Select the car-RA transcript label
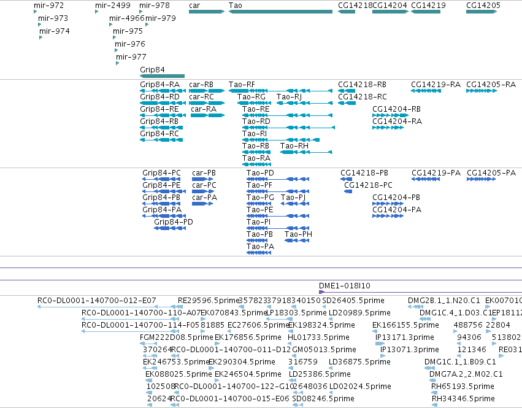The image size is (522, 408). (204, 109)
